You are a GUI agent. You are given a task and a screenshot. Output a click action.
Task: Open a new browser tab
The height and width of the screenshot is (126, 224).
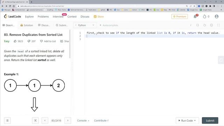coord(31,2)
